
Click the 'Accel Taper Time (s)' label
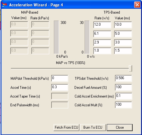point(25,96)
